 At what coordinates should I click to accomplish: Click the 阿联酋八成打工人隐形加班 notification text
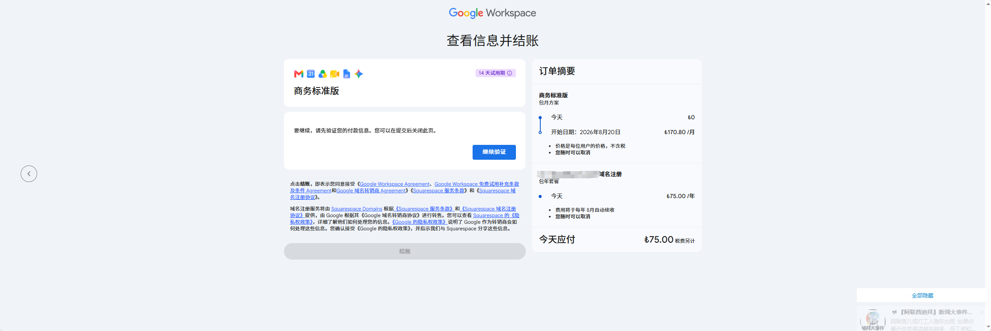(932, 322)
